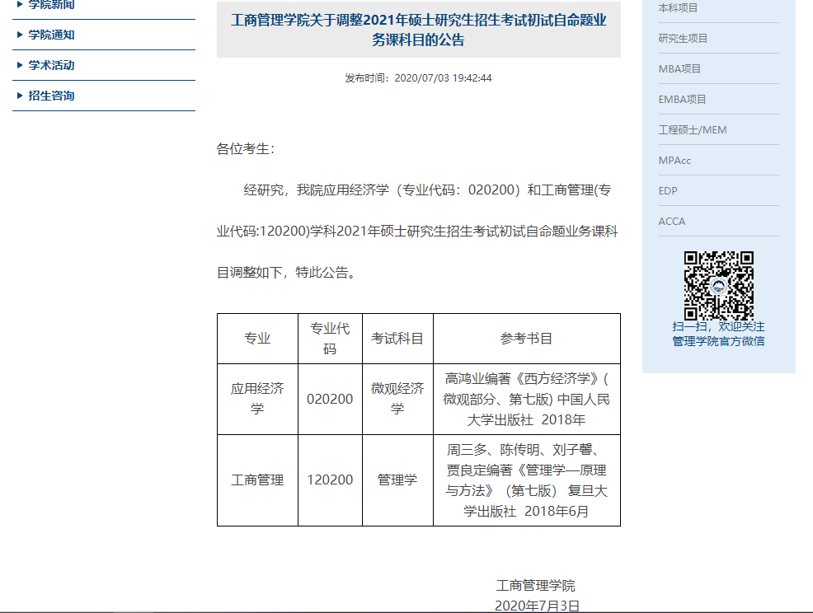Click the arrow beside 学院通知

(20, 35)
